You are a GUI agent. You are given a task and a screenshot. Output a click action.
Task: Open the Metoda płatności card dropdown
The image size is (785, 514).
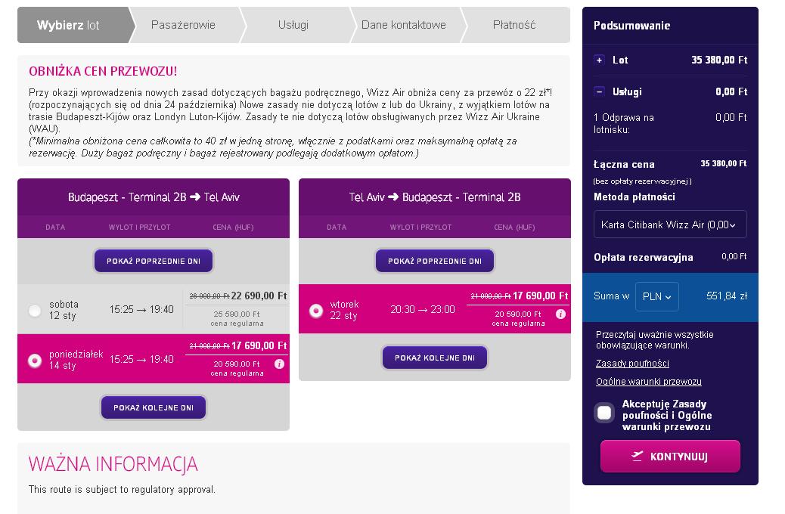click(670, 224)
